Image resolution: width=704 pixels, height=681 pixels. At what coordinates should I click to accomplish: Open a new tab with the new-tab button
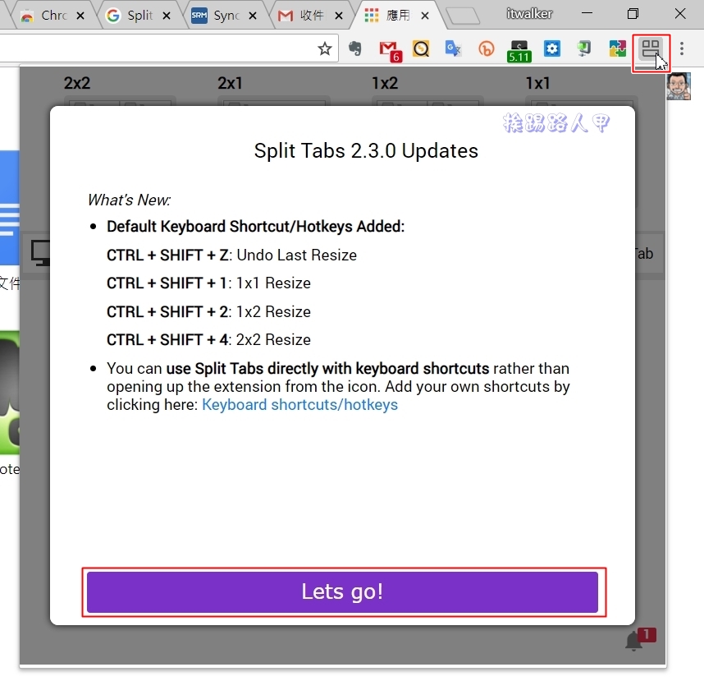(464, 16)
